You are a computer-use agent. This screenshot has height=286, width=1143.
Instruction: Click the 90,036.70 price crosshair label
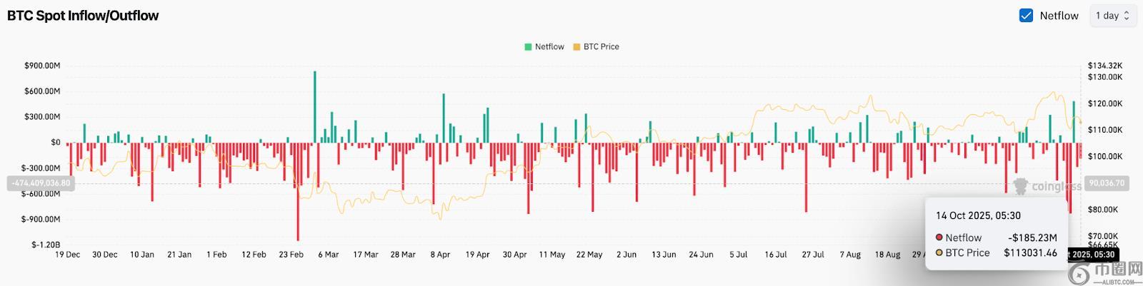[1106, 183]
